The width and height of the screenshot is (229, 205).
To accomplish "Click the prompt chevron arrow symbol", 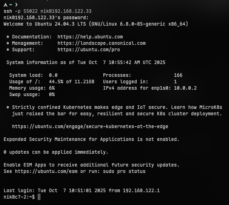I will pos(16,5).
